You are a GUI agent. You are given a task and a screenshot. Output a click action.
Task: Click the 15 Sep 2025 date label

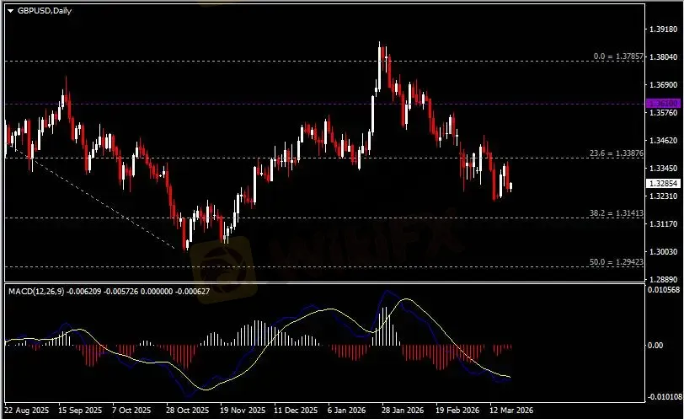(80, 411)
